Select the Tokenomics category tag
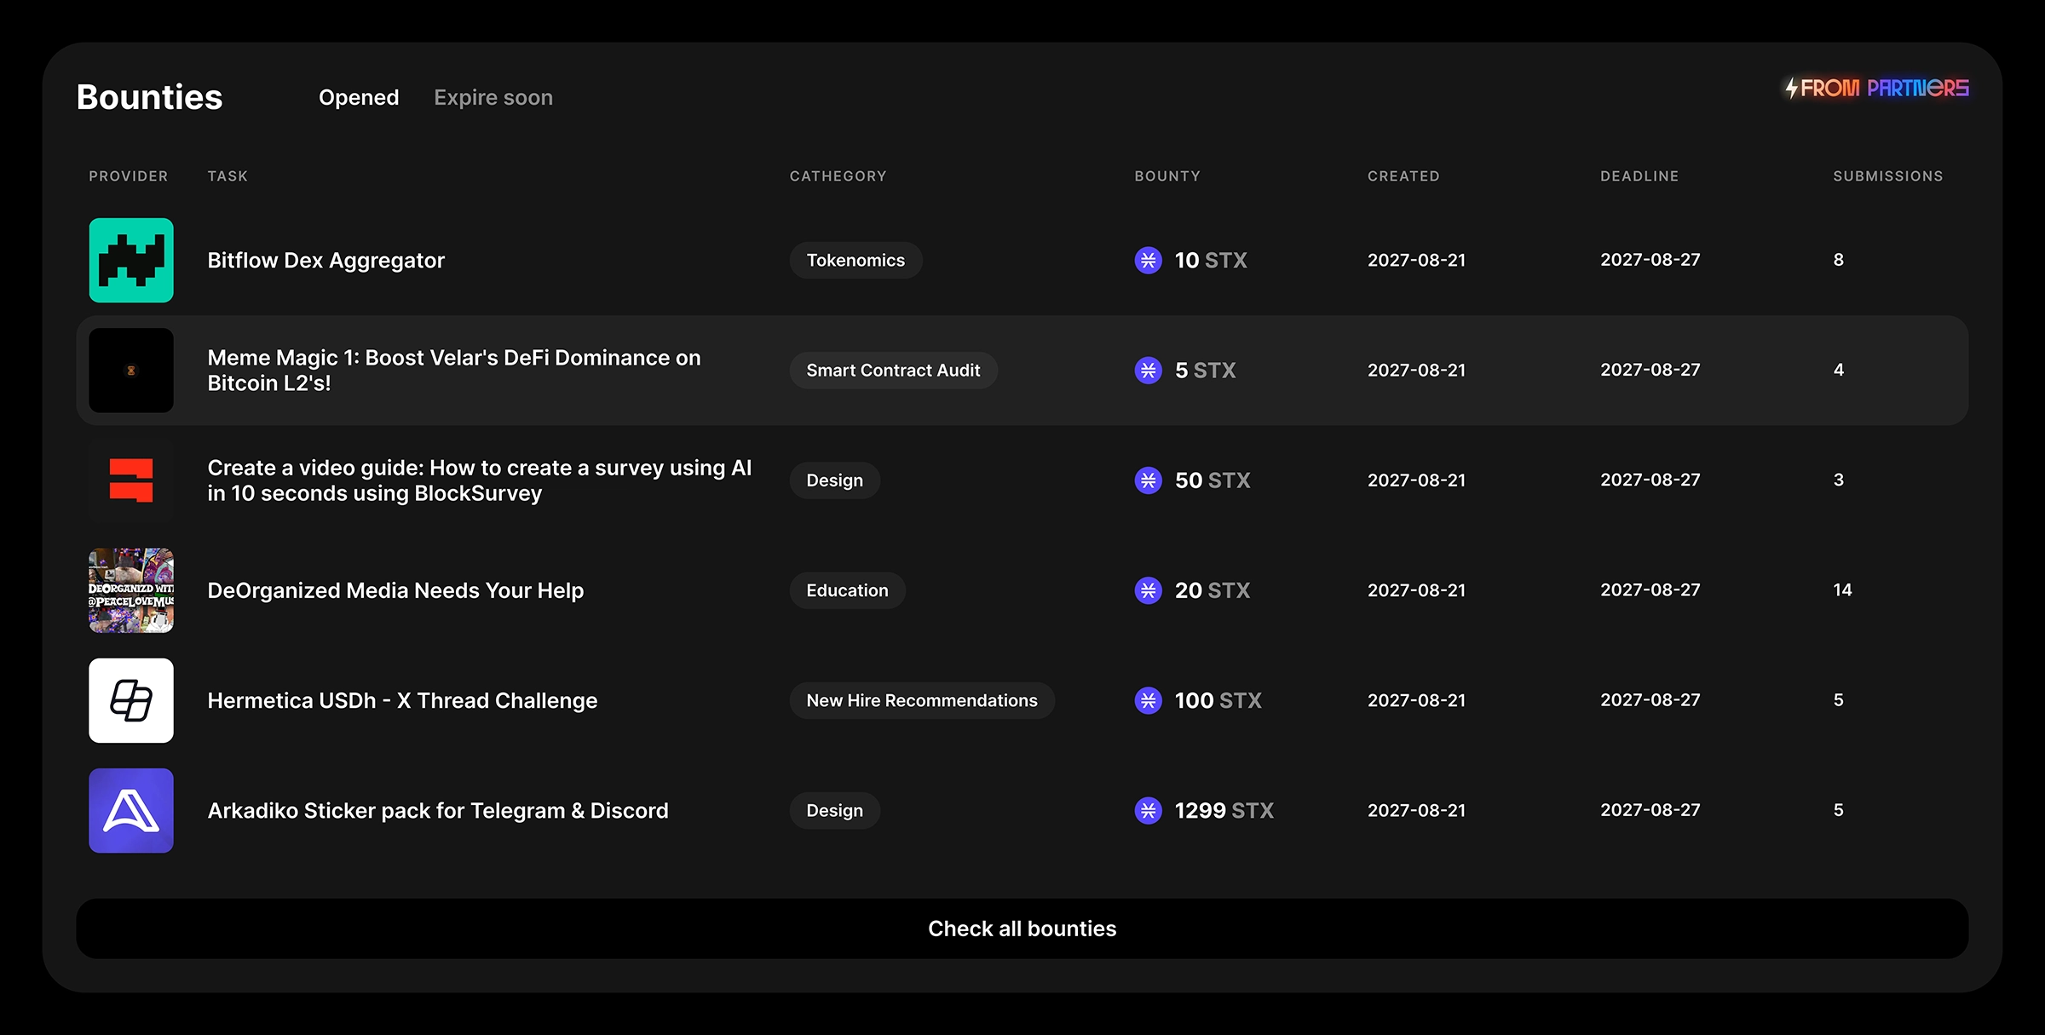Screen dimensions: 2045x1035 coord(855,260)
